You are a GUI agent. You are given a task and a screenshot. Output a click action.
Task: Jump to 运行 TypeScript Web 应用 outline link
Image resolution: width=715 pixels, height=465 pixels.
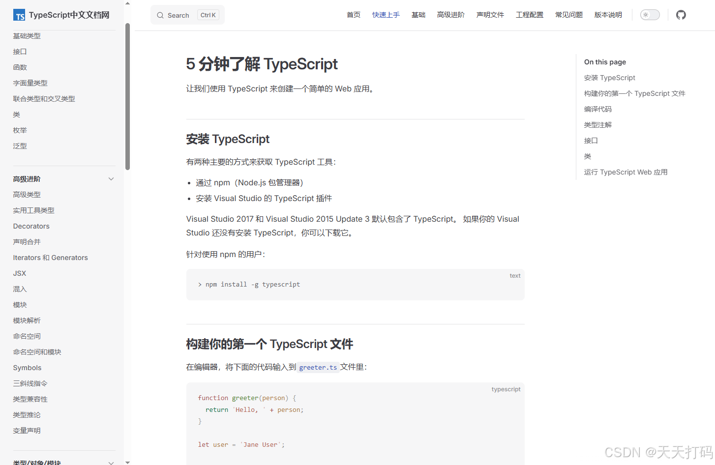click(x=626, y=172)
